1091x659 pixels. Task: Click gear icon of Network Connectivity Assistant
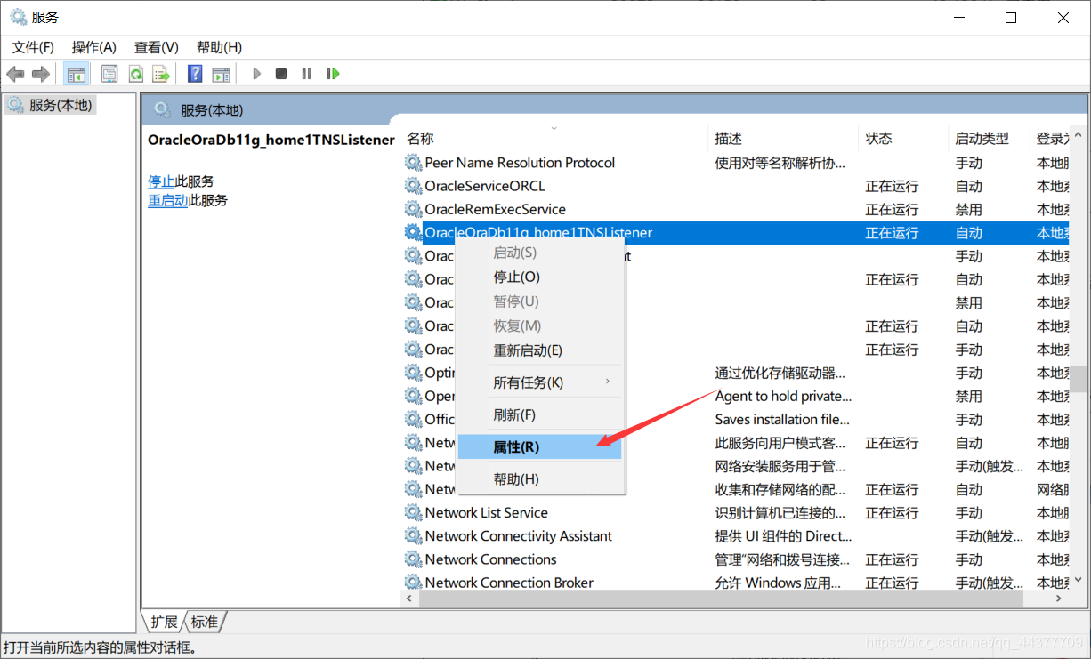[413, 535]
